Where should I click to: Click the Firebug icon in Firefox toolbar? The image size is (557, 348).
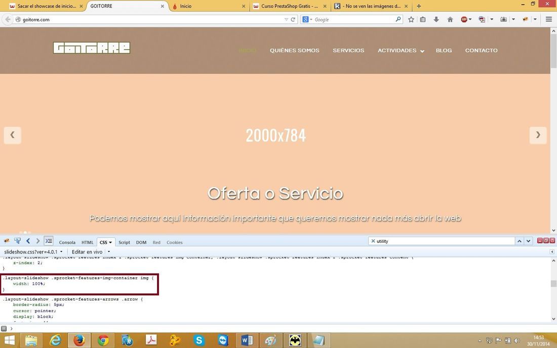(526, 20)
